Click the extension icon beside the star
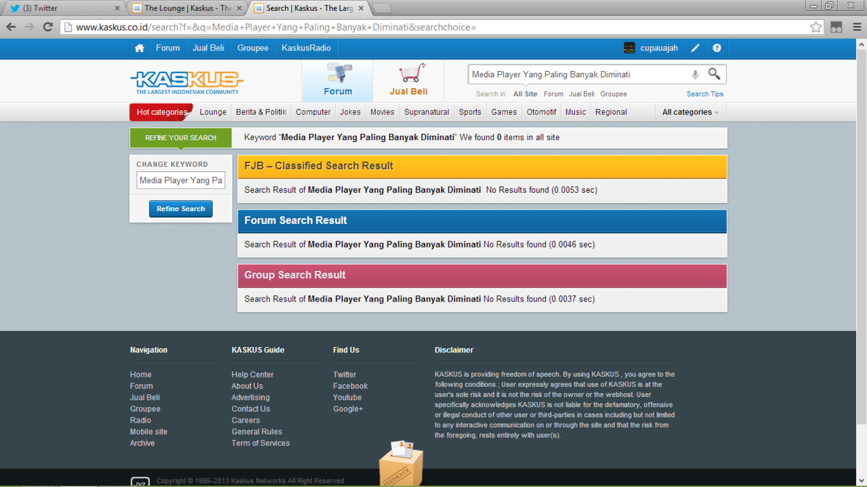 coord(837,27)
